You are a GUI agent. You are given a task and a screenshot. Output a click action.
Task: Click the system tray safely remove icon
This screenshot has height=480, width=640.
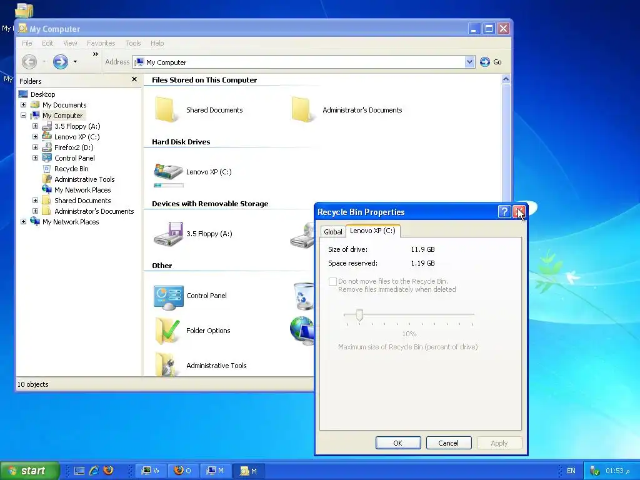click(595, 471)
